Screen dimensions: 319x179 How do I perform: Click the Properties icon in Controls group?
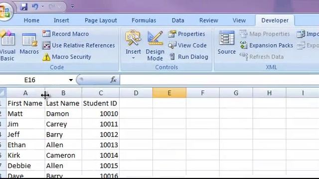172,34
